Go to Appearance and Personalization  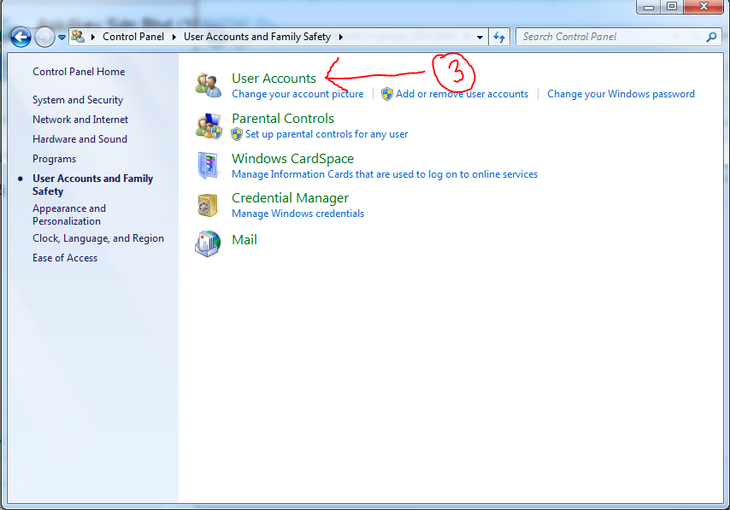pos(69,214)
